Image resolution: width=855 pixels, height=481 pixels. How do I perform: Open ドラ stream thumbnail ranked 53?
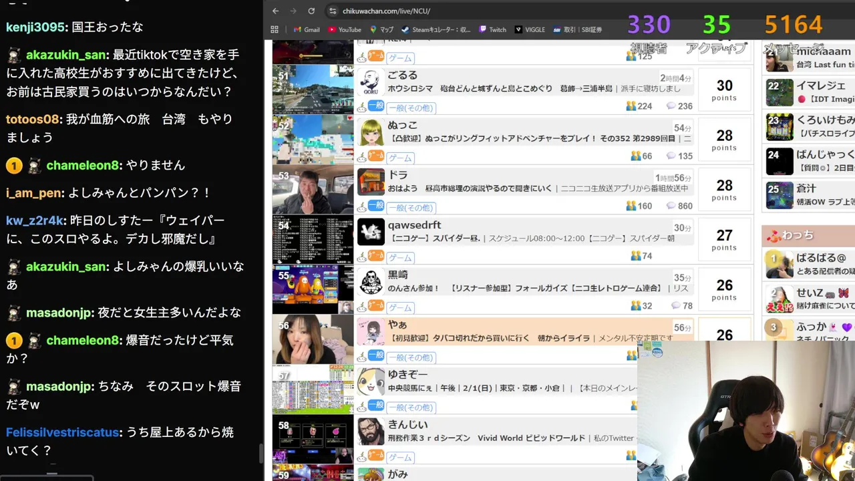(x=313, y=189)
